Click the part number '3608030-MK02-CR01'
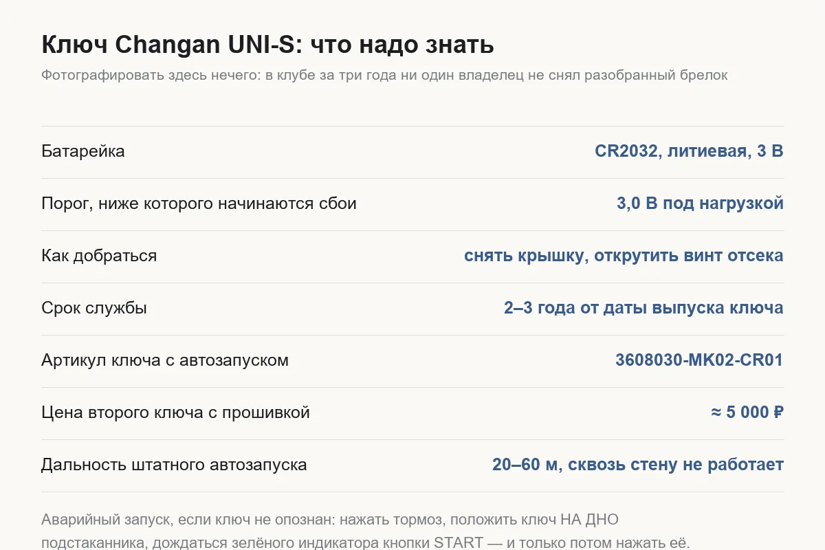This screenshot has height=550, width=825. 699,360
